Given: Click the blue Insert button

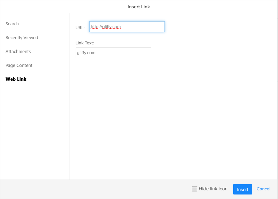Looking at the screenshot, I should coord(242,189).
